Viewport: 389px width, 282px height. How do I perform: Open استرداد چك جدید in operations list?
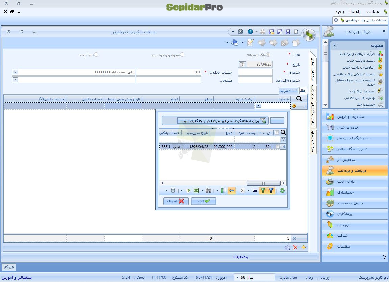point(361,91)
